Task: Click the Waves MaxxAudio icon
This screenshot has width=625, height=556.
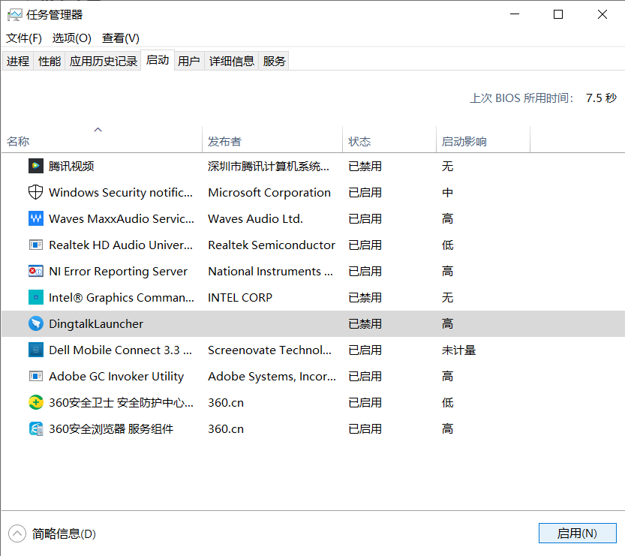Action: [x=36, y=218]
